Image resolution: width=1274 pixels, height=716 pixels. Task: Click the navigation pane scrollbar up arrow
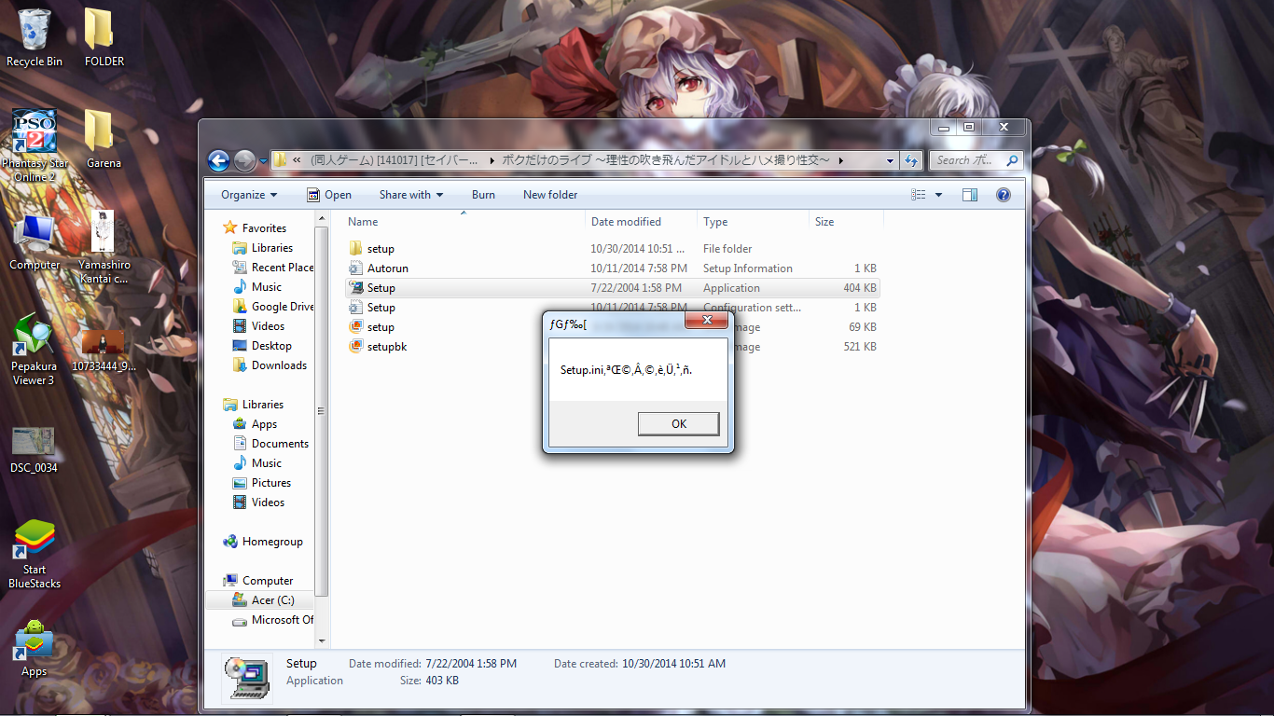point(323,219)
